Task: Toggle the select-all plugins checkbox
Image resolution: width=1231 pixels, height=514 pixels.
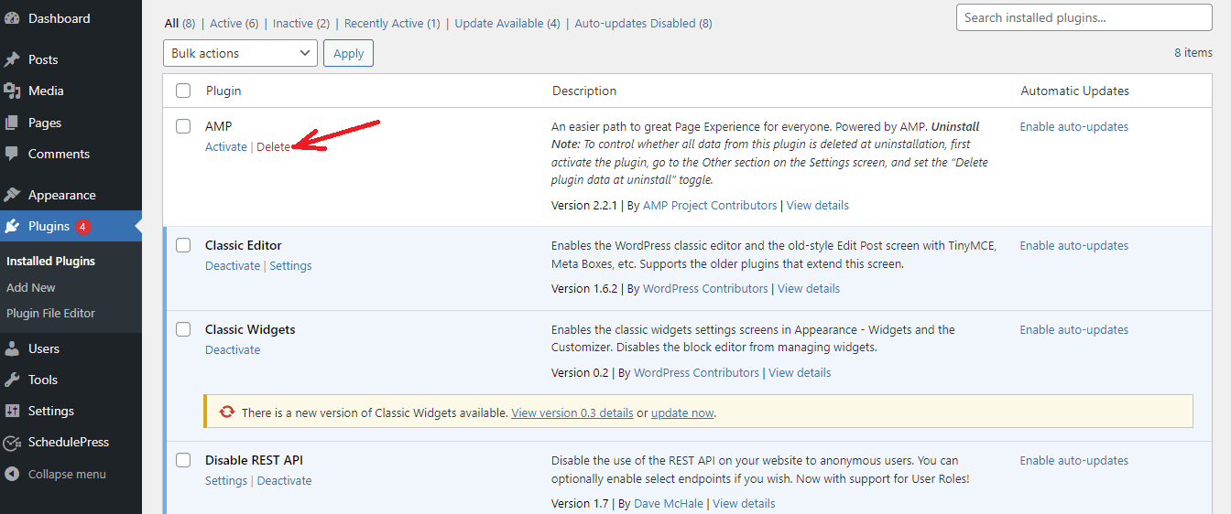Action: click(x=183, y=91)
